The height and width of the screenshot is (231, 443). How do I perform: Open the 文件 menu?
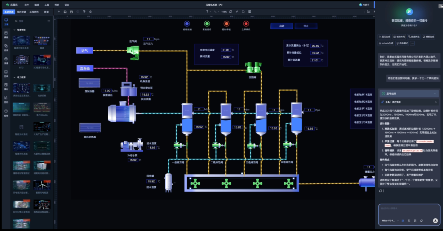point(27,5)
